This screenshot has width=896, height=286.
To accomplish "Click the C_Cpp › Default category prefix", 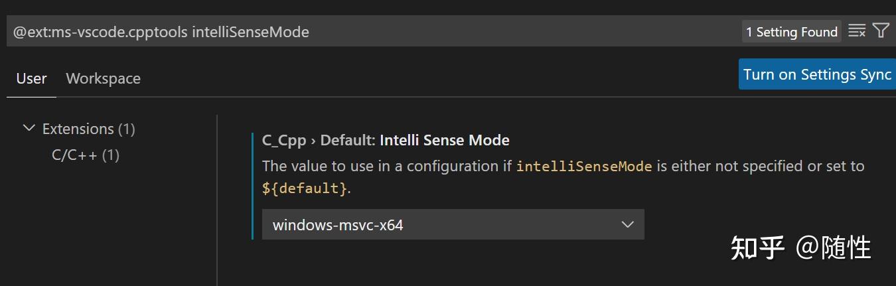I will 319,140.
